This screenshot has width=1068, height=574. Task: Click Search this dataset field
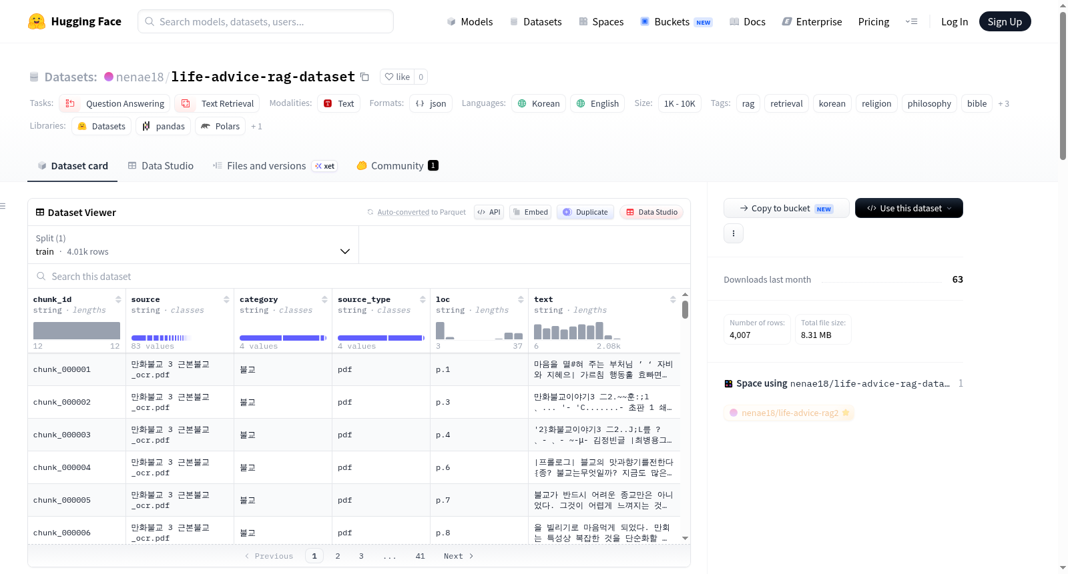click(x=359, y=276)
